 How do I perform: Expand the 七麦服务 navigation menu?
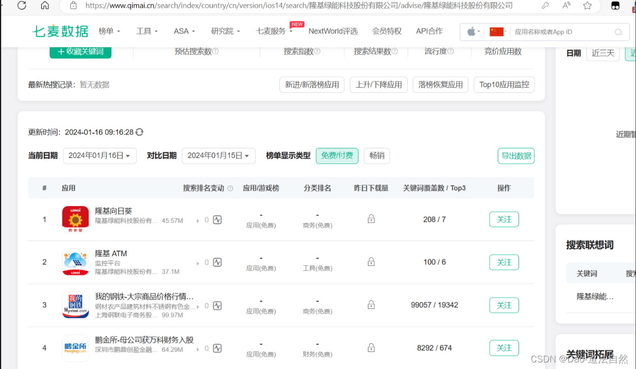(x=274, y=31)
